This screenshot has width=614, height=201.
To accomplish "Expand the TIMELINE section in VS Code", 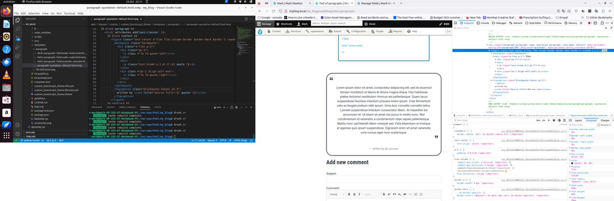I will click(x=31, y=137).
